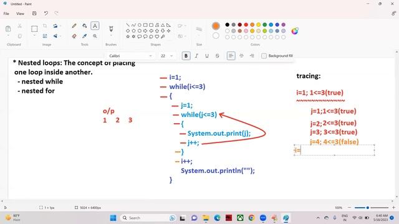
Task: Open File Explorer from taskbar
Action: [205, 218]
